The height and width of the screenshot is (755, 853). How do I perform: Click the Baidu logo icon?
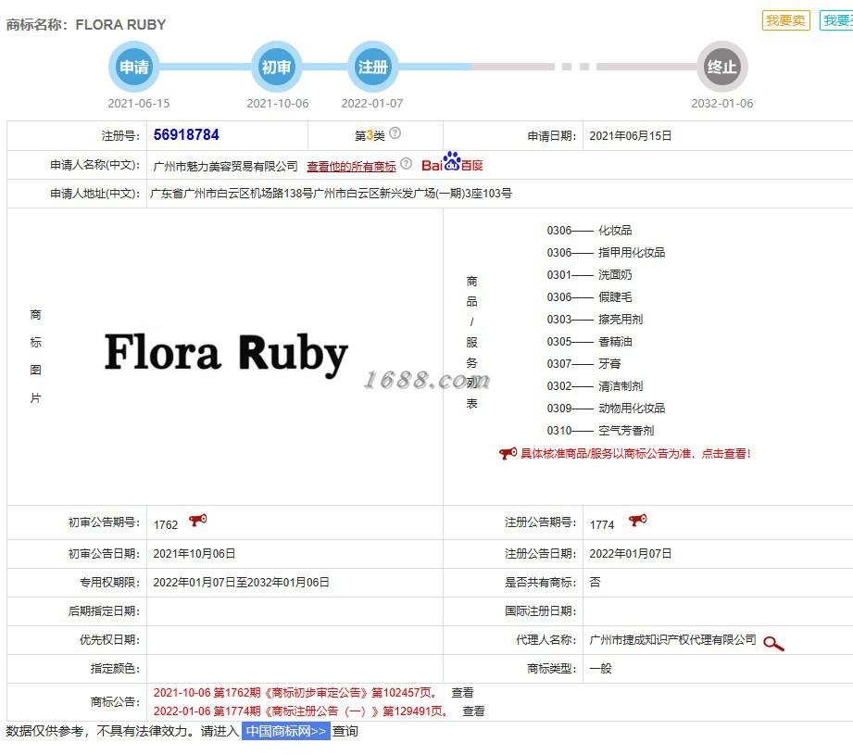[x=452, y=162]
